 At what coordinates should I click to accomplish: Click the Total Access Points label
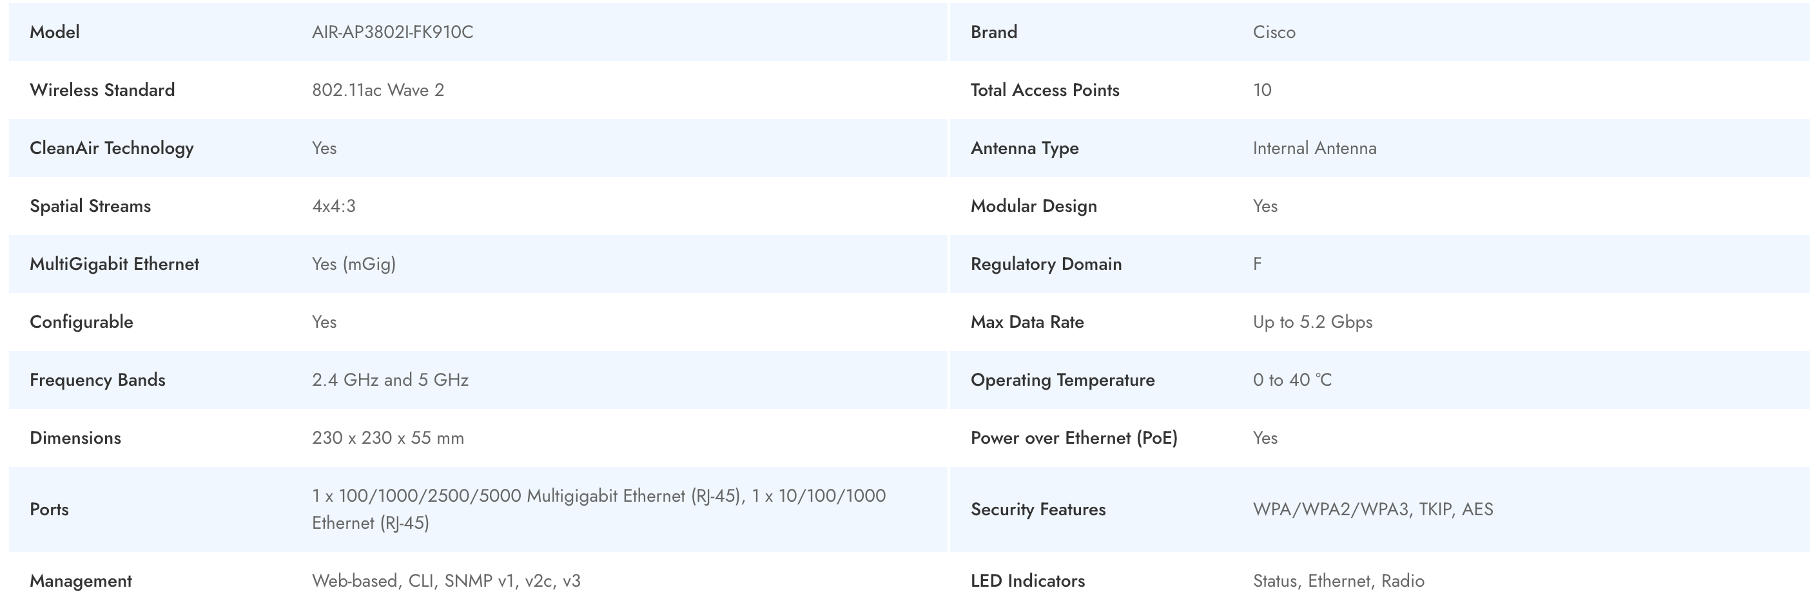pos(1044,90)
